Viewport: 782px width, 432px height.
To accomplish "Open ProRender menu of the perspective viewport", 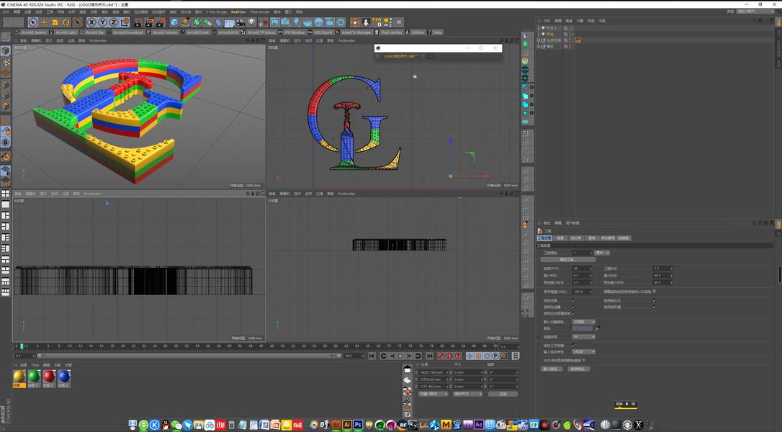I will (x=98, y=40).
